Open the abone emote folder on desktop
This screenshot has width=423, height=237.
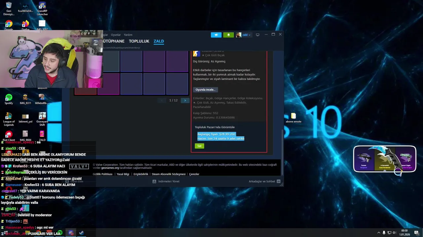(x=293, y=118)
